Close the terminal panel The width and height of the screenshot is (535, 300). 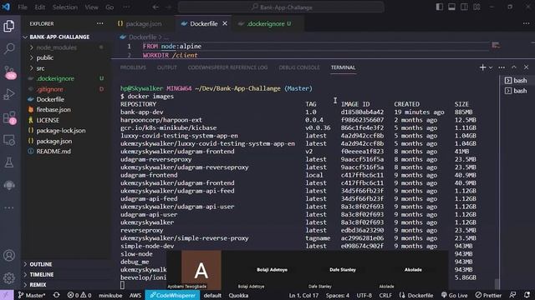click(526, 67)
